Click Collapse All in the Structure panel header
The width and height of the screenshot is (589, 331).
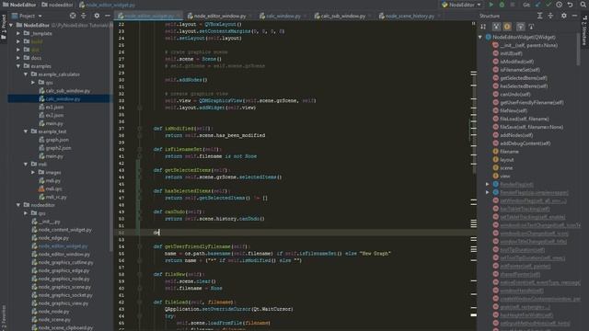(x=550, y=16)
